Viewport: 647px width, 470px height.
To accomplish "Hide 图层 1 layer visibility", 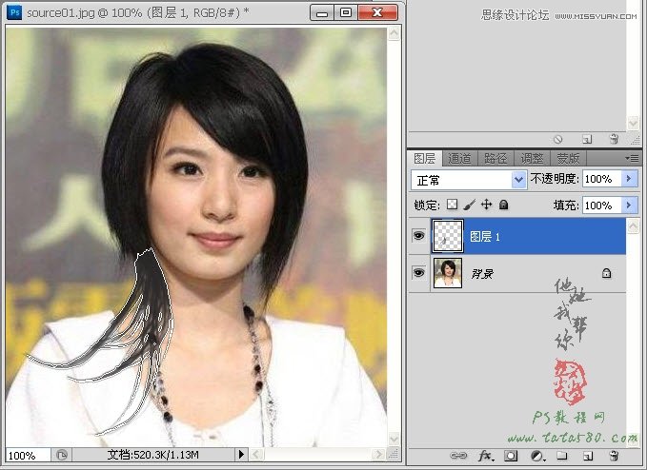I will pyautogui.click(x=419, y=236).
